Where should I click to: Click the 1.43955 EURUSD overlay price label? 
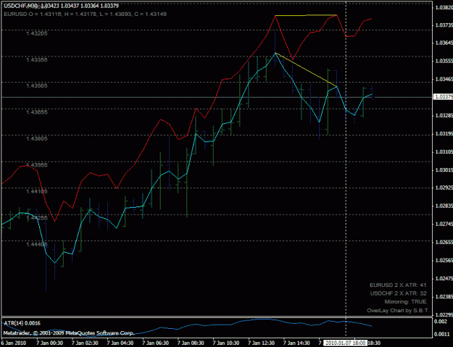click(x=37, y=165)
